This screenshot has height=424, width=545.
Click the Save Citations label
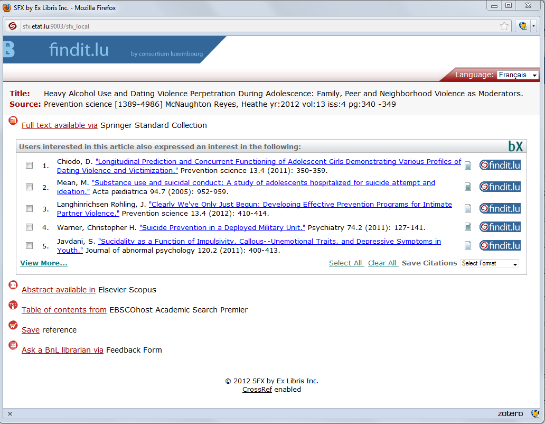point(429,263)
